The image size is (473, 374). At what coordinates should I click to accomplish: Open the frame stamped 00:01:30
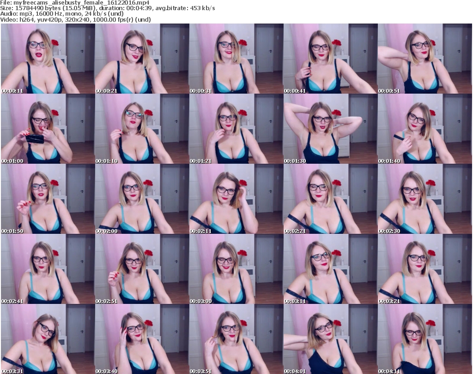[330, 129]
